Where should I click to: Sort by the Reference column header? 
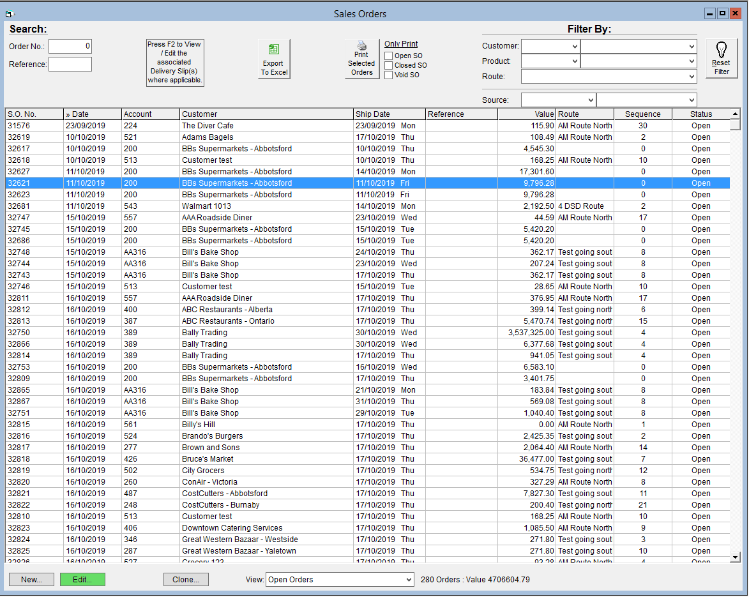462,114
